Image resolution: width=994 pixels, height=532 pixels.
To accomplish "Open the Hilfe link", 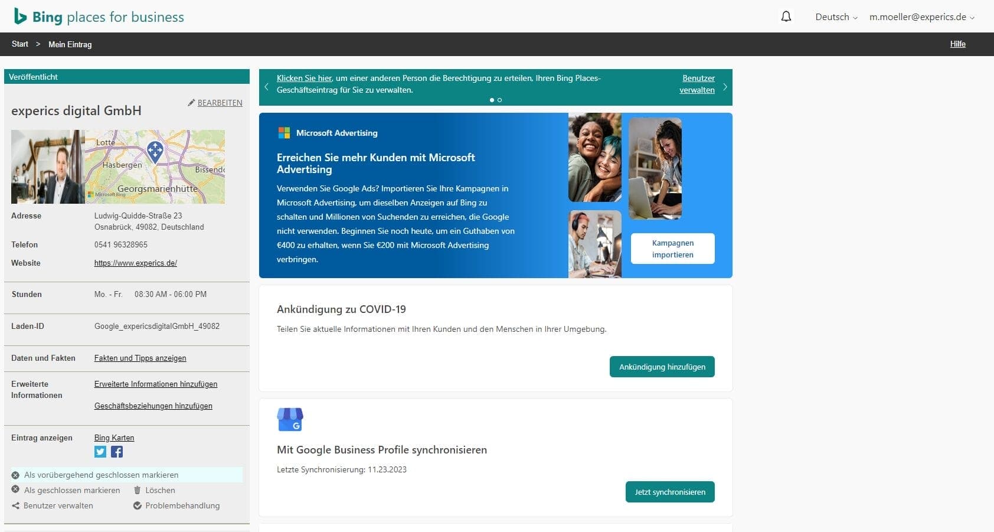I will point(957,44).
